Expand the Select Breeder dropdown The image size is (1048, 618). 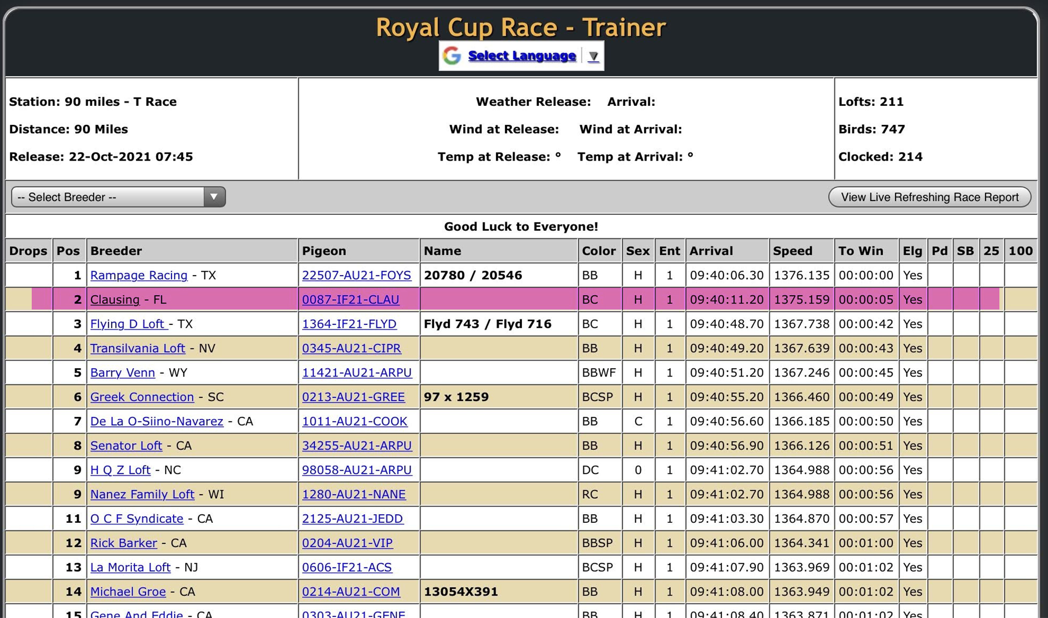[x=118, y=197]
